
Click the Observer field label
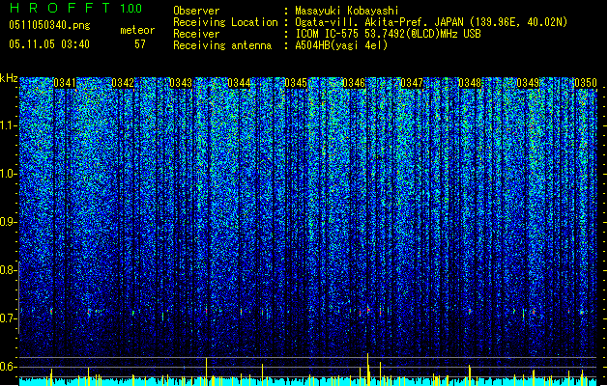(x=196, y=11)
